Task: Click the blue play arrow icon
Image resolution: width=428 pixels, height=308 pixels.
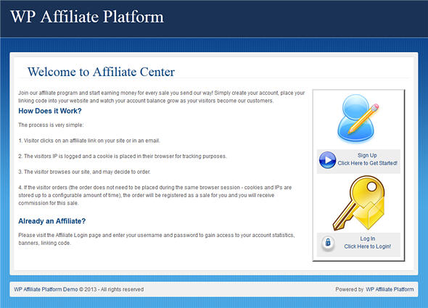Action: point(327,160)
